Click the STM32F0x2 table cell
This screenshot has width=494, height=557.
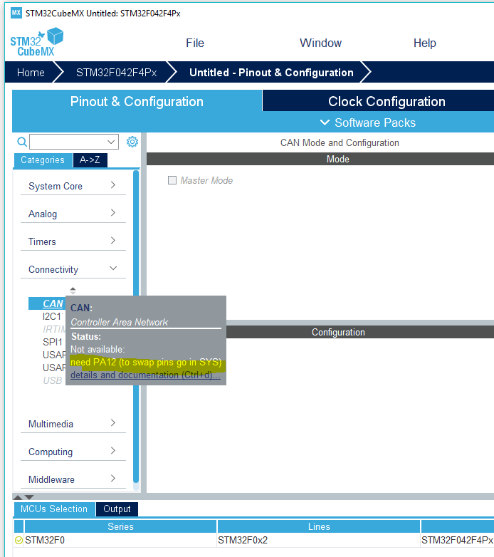tap(319, 540)
